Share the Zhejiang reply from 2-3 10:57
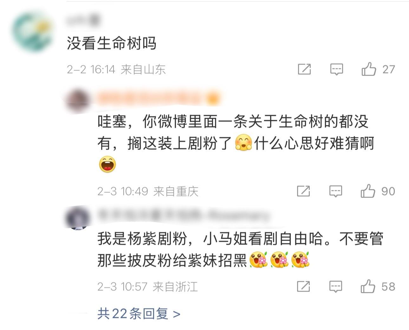The image size is (409, 330). tap(303, 286)
